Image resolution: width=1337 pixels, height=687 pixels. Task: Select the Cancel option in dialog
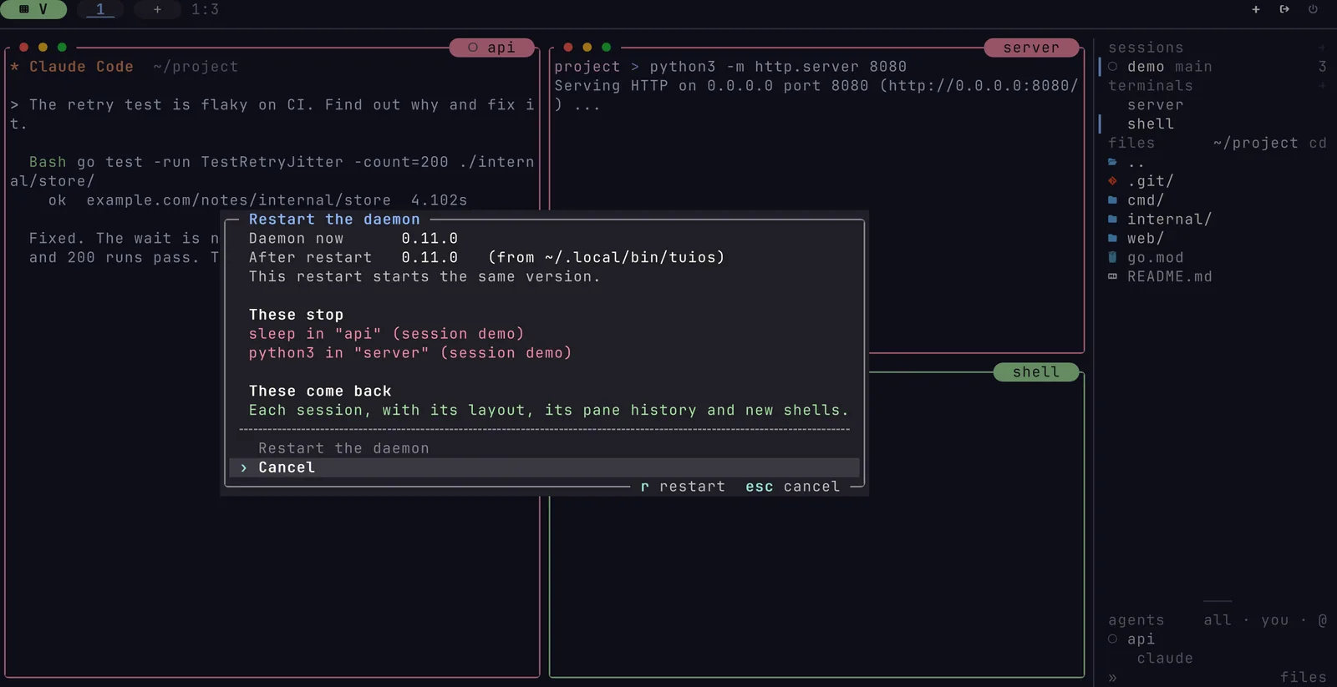click(544, 467)
